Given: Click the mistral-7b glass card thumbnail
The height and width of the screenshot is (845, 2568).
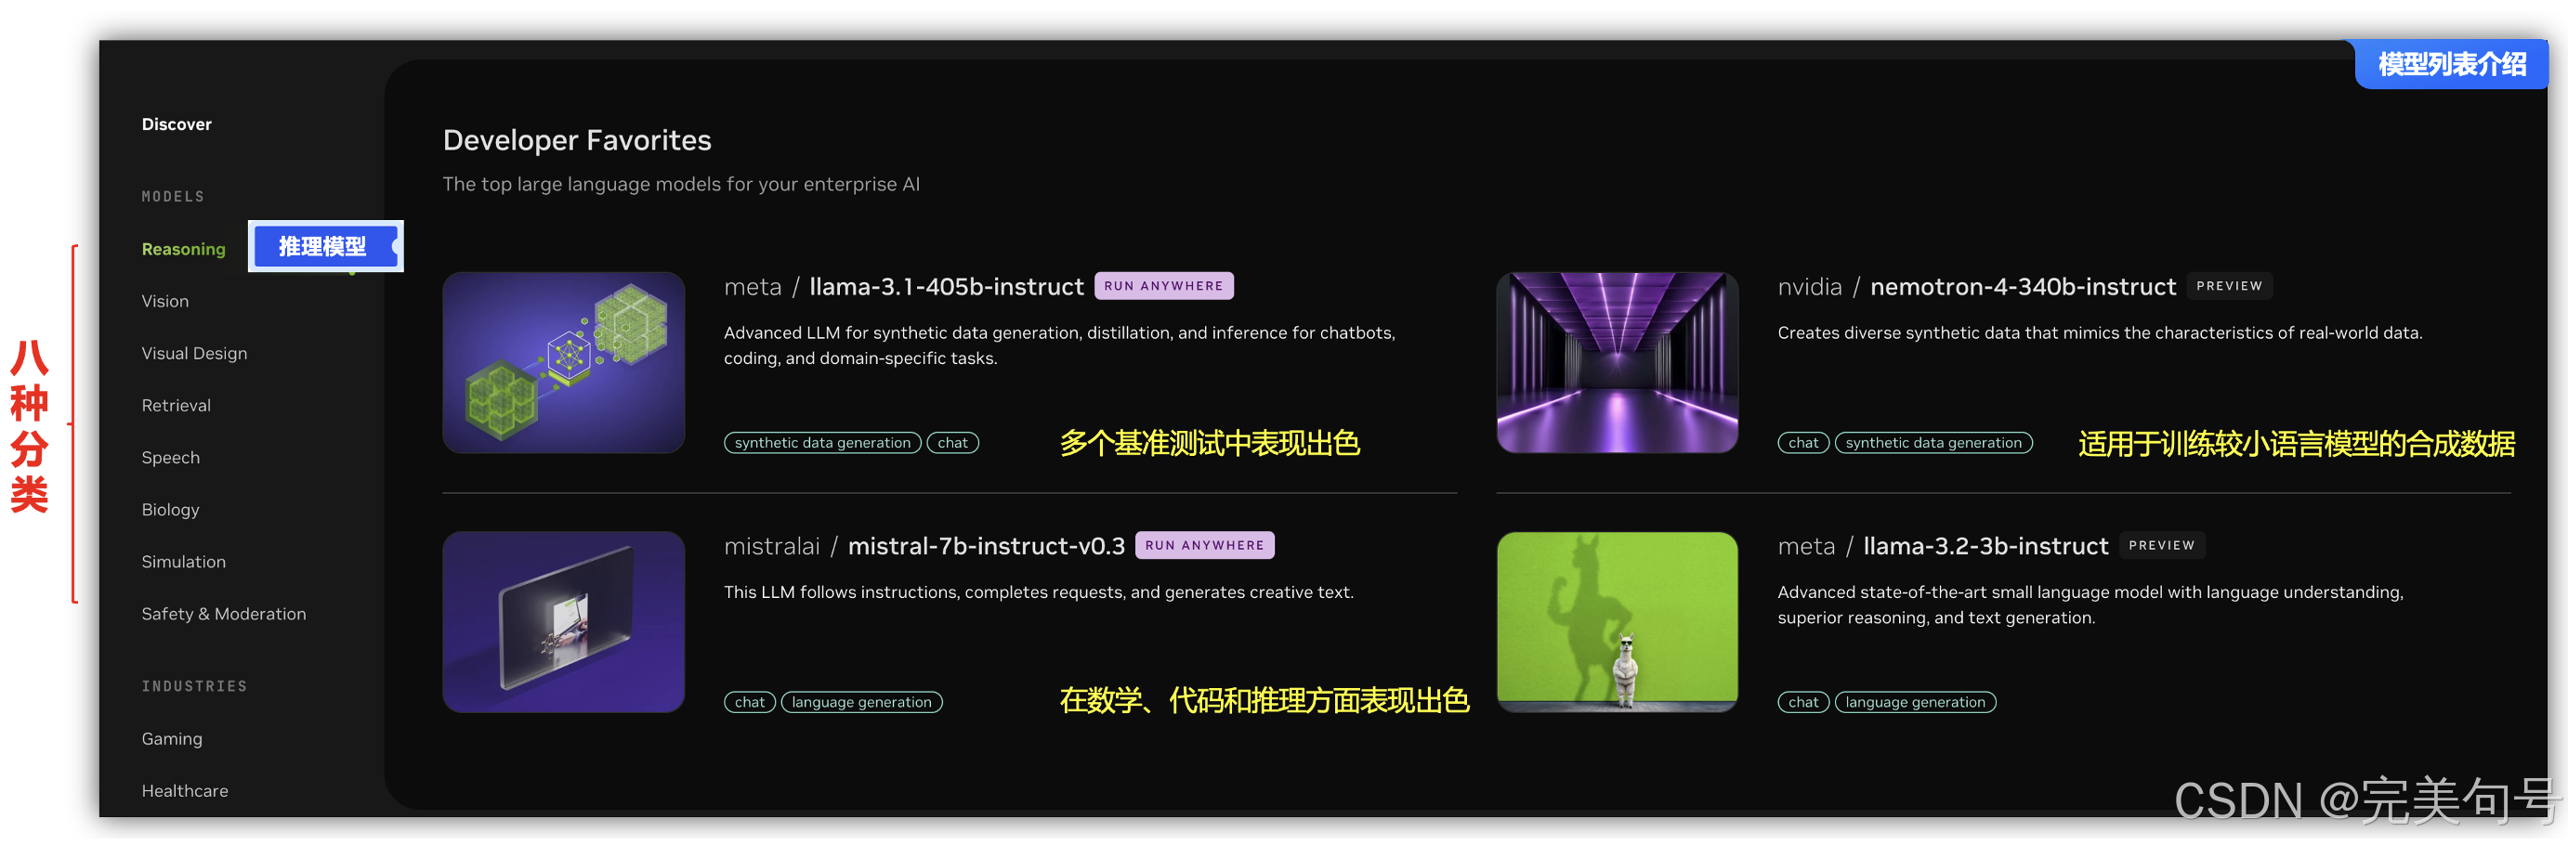Looking at the screenshot, I should click(564, 622).
